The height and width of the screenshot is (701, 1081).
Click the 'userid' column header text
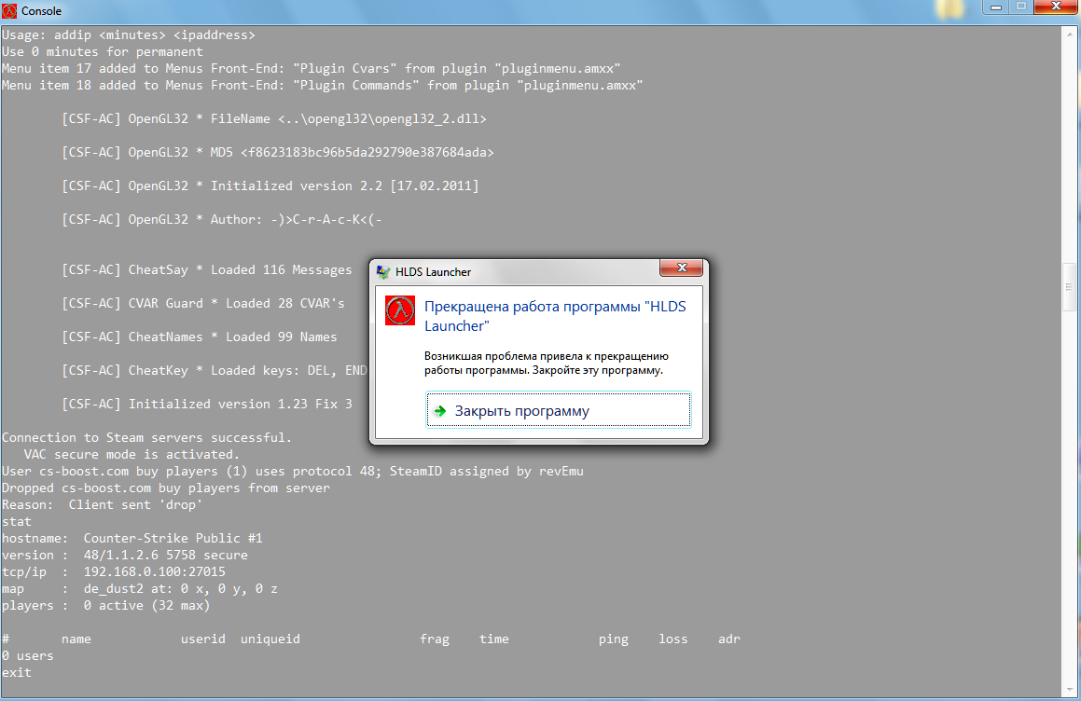[202, 639]
